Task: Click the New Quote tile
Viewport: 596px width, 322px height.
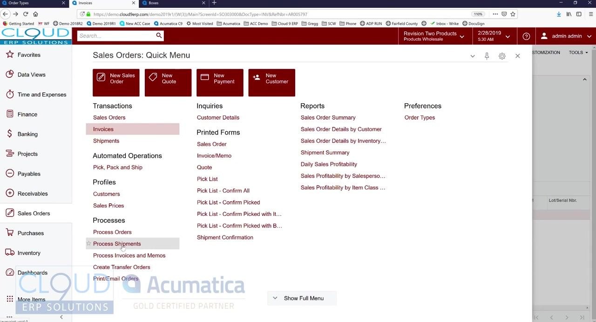Action: click(x=168, y=83)
